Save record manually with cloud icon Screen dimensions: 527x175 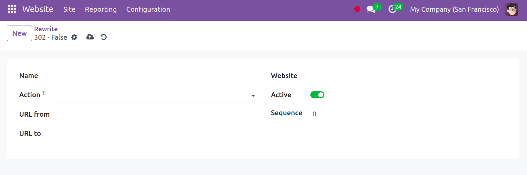[x=90, y=37]
